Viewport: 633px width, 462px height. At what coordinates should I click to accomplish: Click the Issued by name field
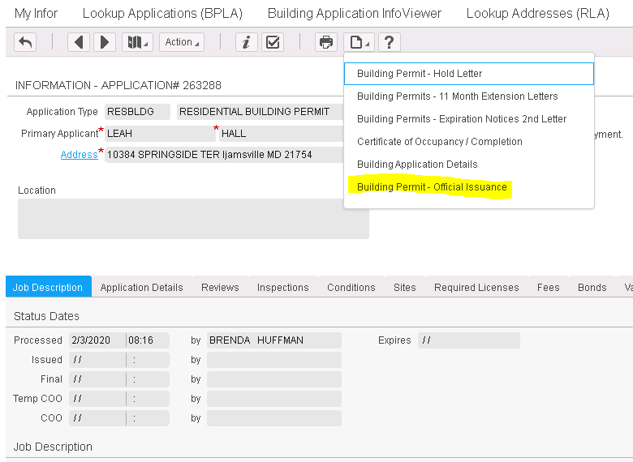(x=274, y=360)
